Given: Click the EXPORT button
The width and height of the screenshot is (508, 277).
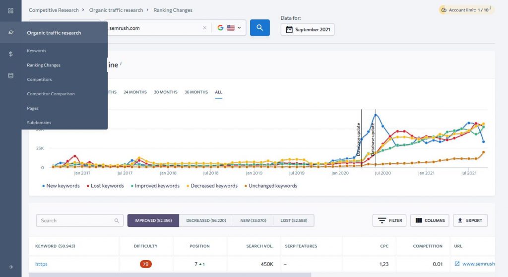Looking at the screenshot, I should (x=470, y=220).
